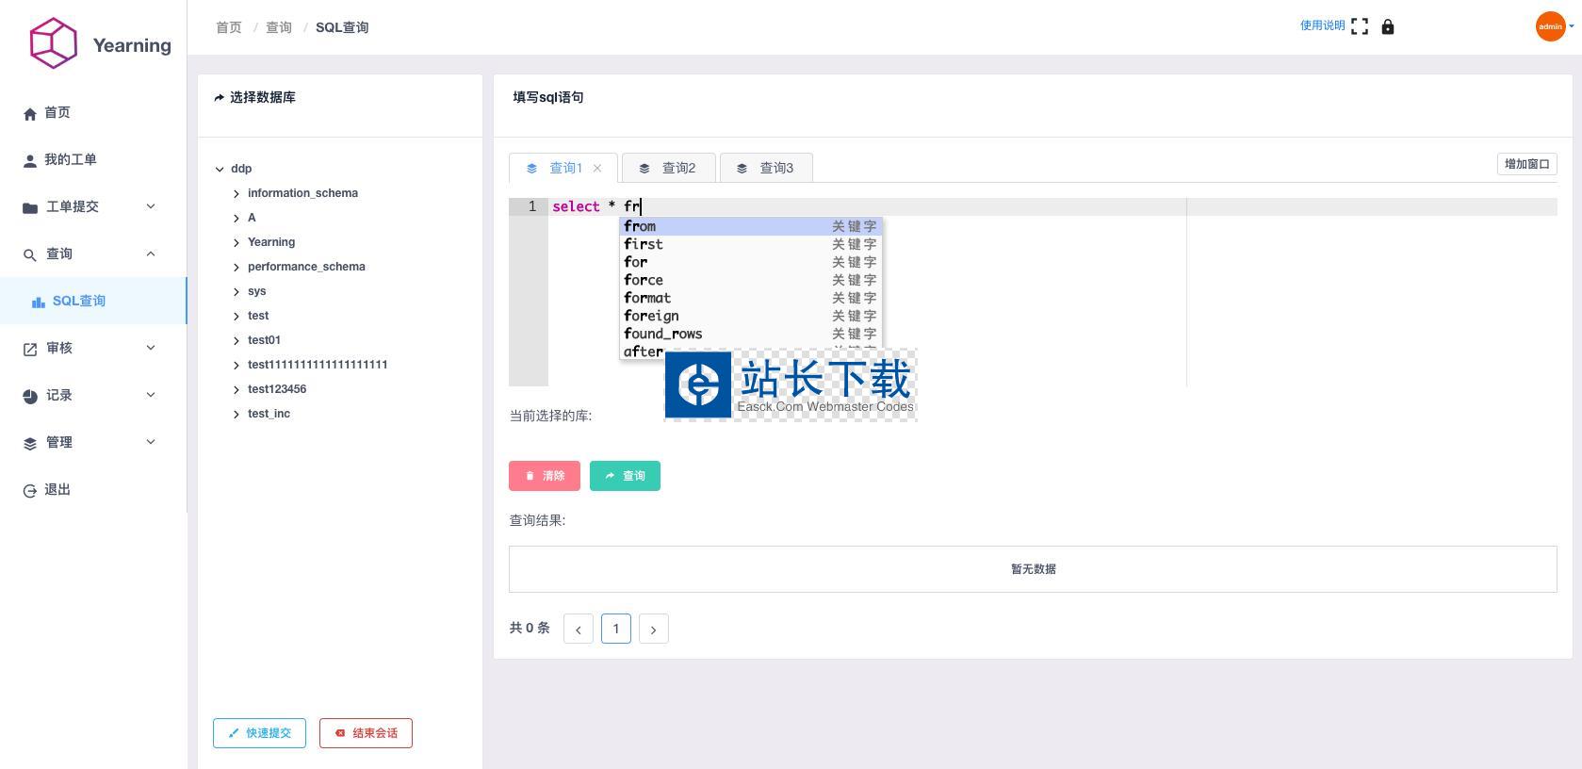The width and height of the screenshot is (1582, 769).
Task: Click the lock screen icon
Action: click(1388, 26)
